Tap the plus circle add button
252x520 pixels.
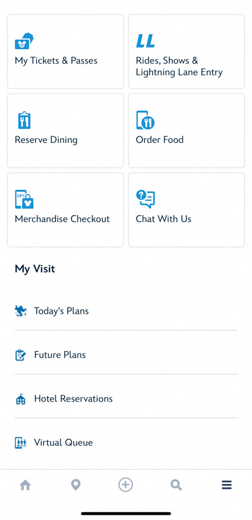click(x=126, y=485)
